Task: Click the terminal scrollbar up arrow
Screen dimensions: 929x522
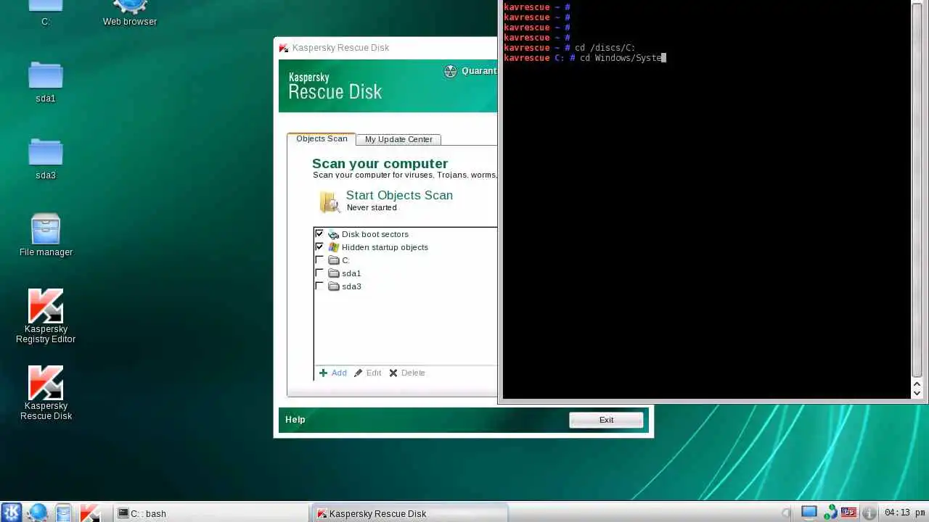Action: [917, 383]
